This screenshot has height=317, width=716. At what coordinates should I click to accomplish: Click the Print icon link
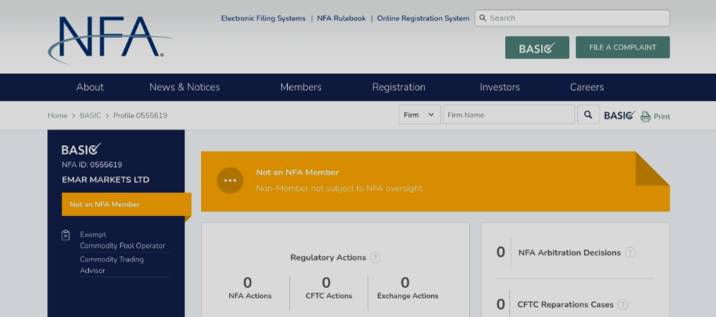pos(655,116)
